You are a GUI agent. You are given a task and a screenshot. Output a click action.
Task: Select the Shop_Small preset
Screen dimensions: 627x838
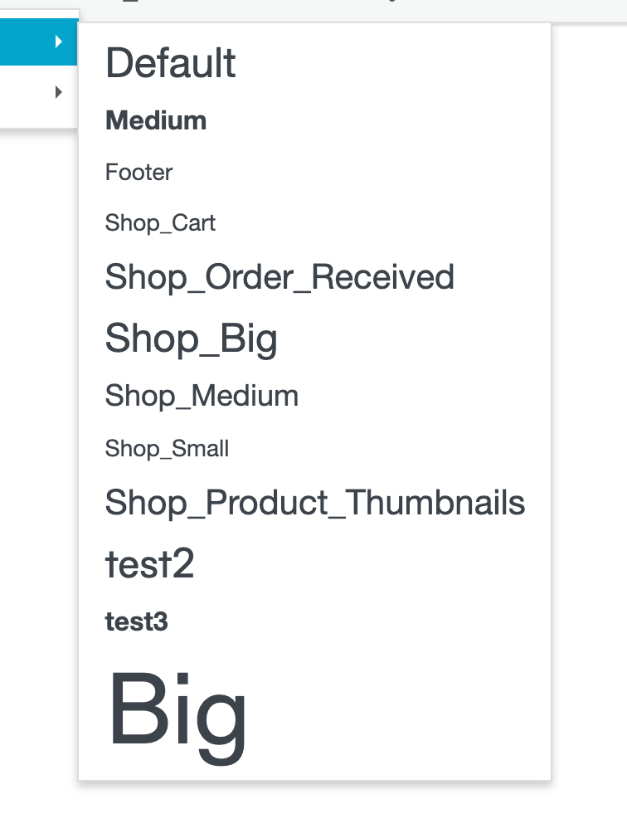pyautogui.click(x=166, y=449)
